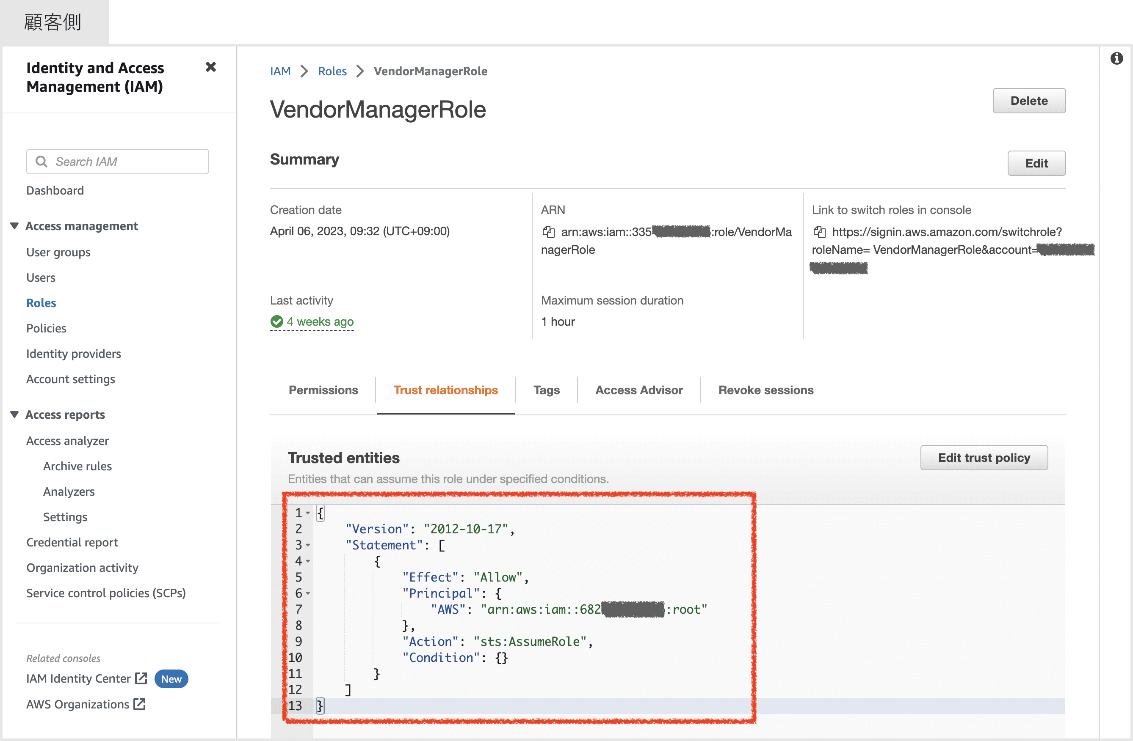Open User groups in sidebar
1133x741 pixels.
58,252
